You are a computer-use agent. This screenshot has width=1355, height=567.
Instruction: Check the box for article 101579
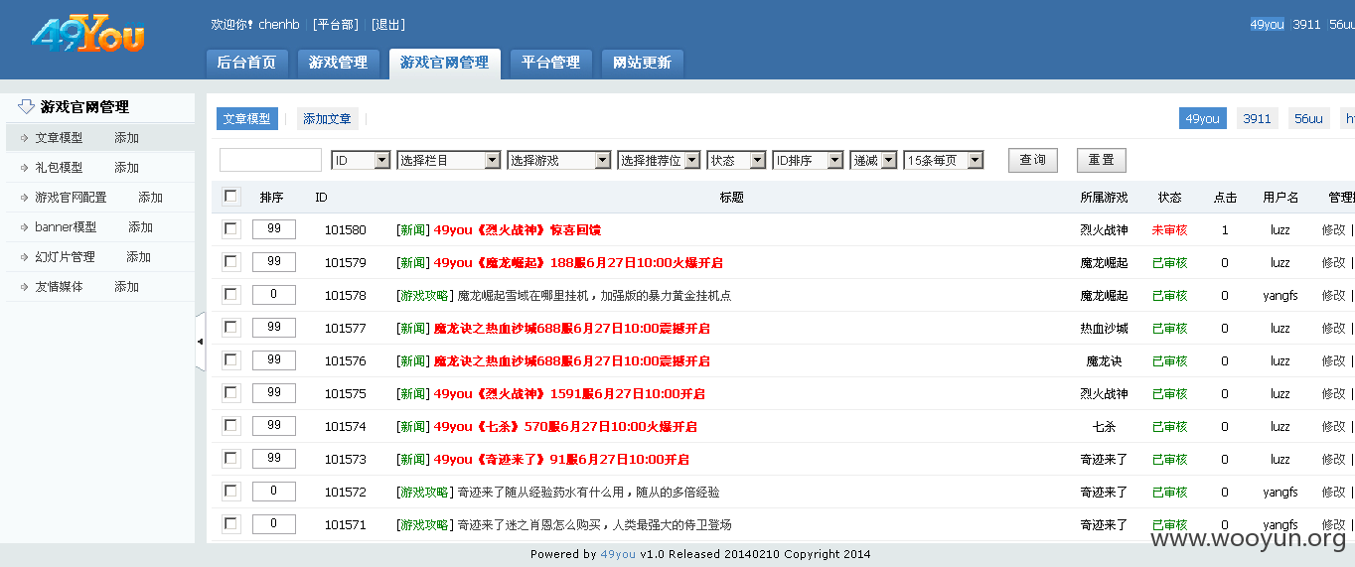click(x=230, y=262)
